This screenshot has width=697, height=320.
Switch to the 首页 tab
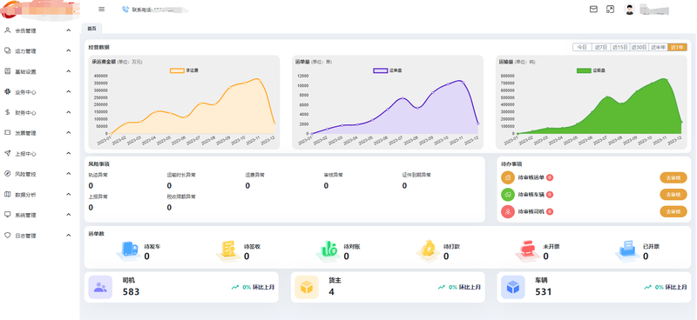(x=91, y=29)
